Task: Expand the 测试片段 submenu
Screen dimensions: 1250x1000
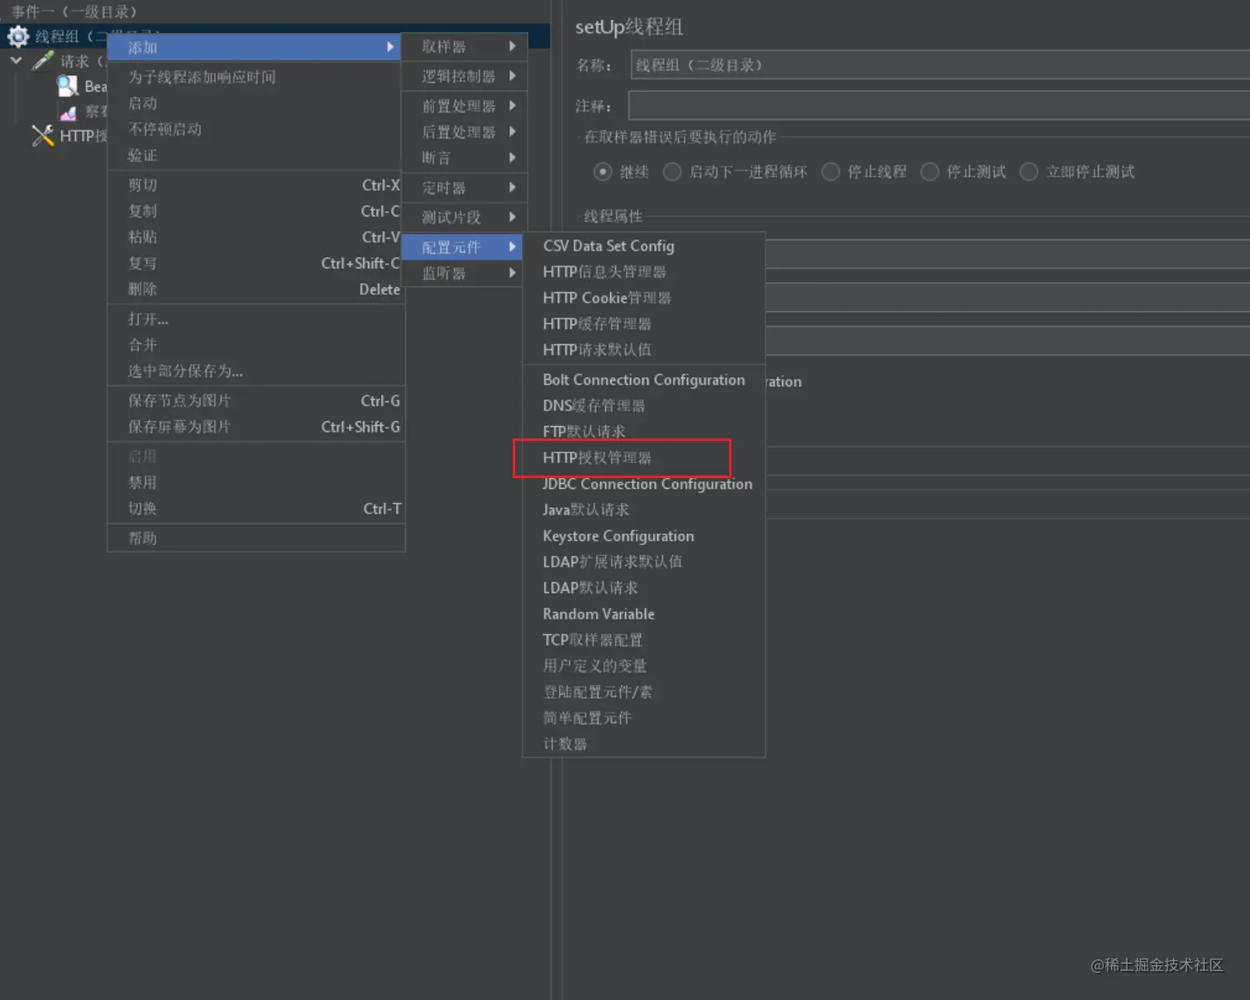Action: pyautogui.click(x=463, y=218)
